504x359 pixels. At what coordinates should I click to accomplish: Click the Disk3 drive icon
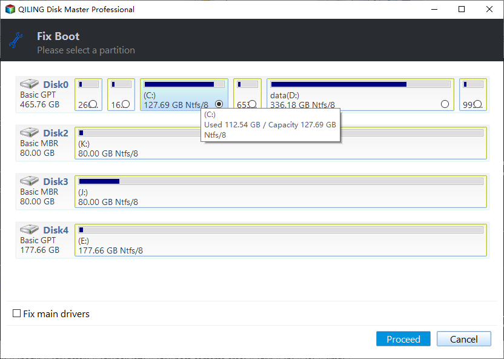coord(29,181)
